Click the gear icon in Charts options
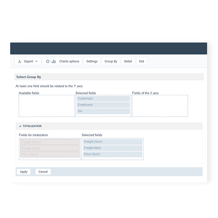Viewport: 218px width, 218px height. tap(47, 61)
